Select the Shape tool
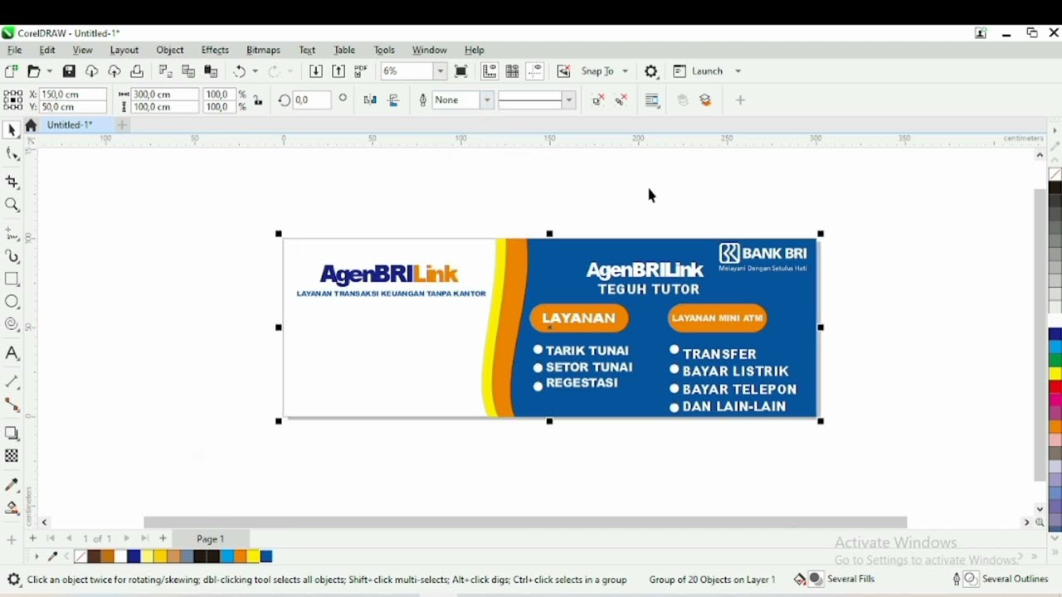 click(x=12, y=154)
